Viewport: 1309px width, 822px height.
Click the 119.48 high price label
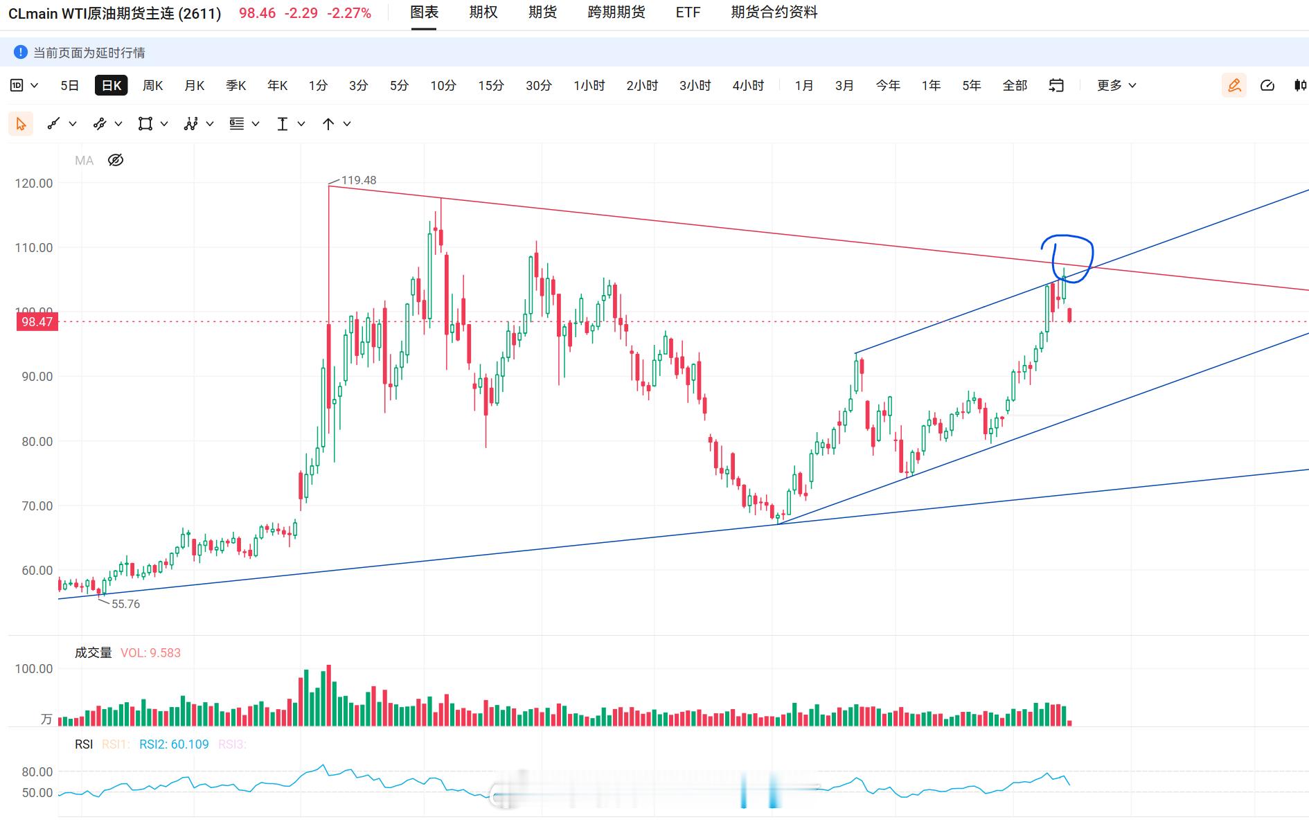[359, 180]
